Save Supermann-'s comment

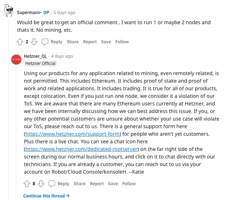[x=106, y=42]
